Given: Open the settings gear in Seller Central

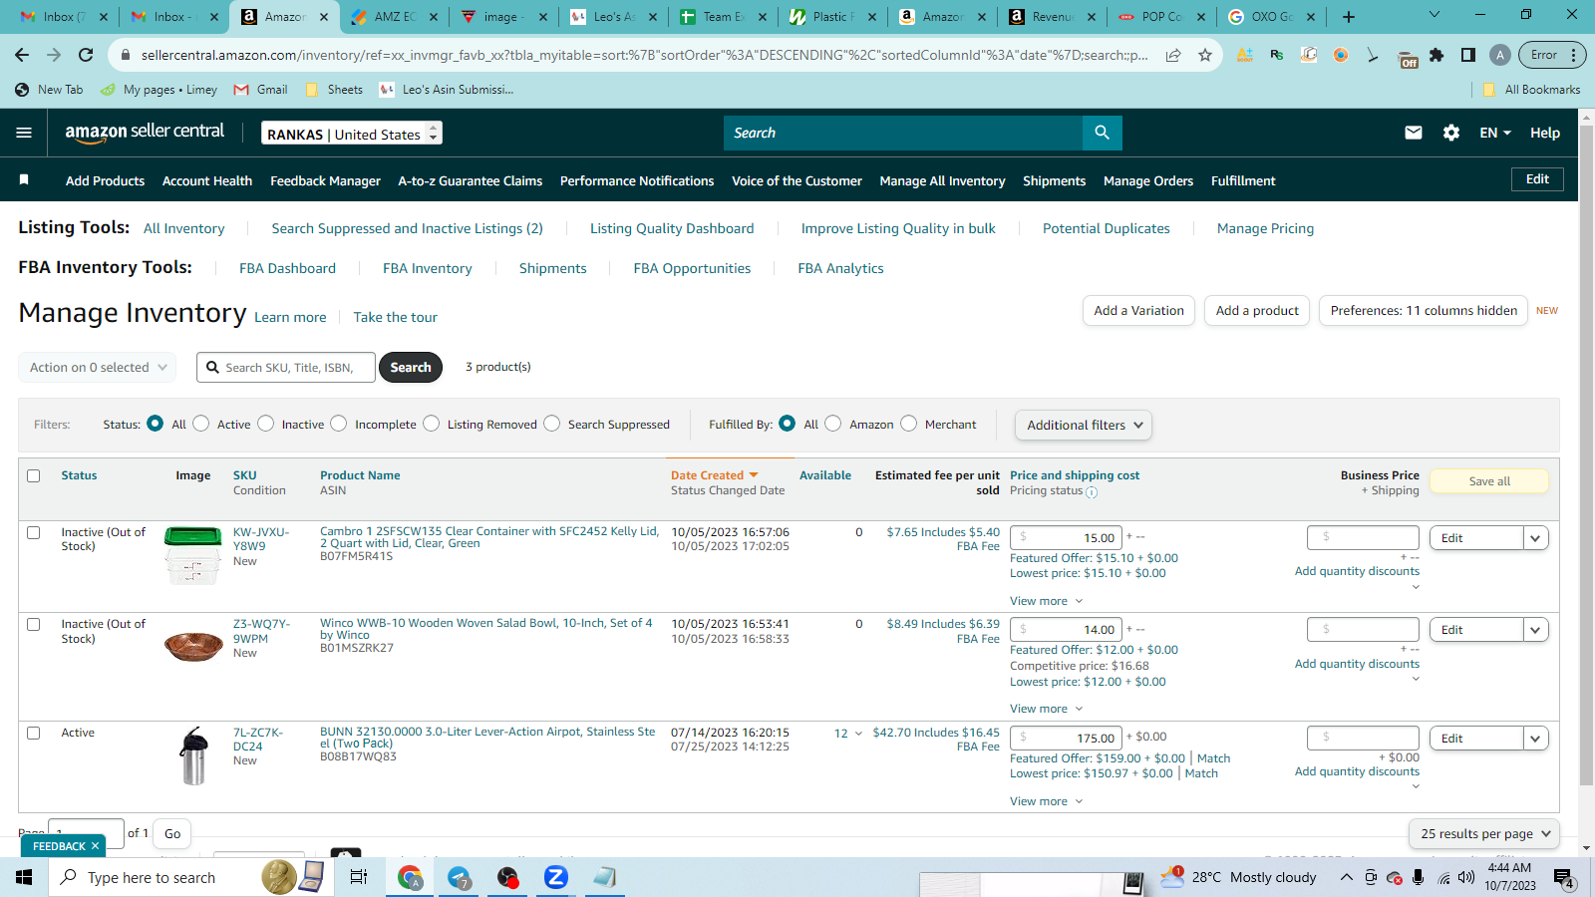Looking at the screenshot, I should tap(1451, 133).
